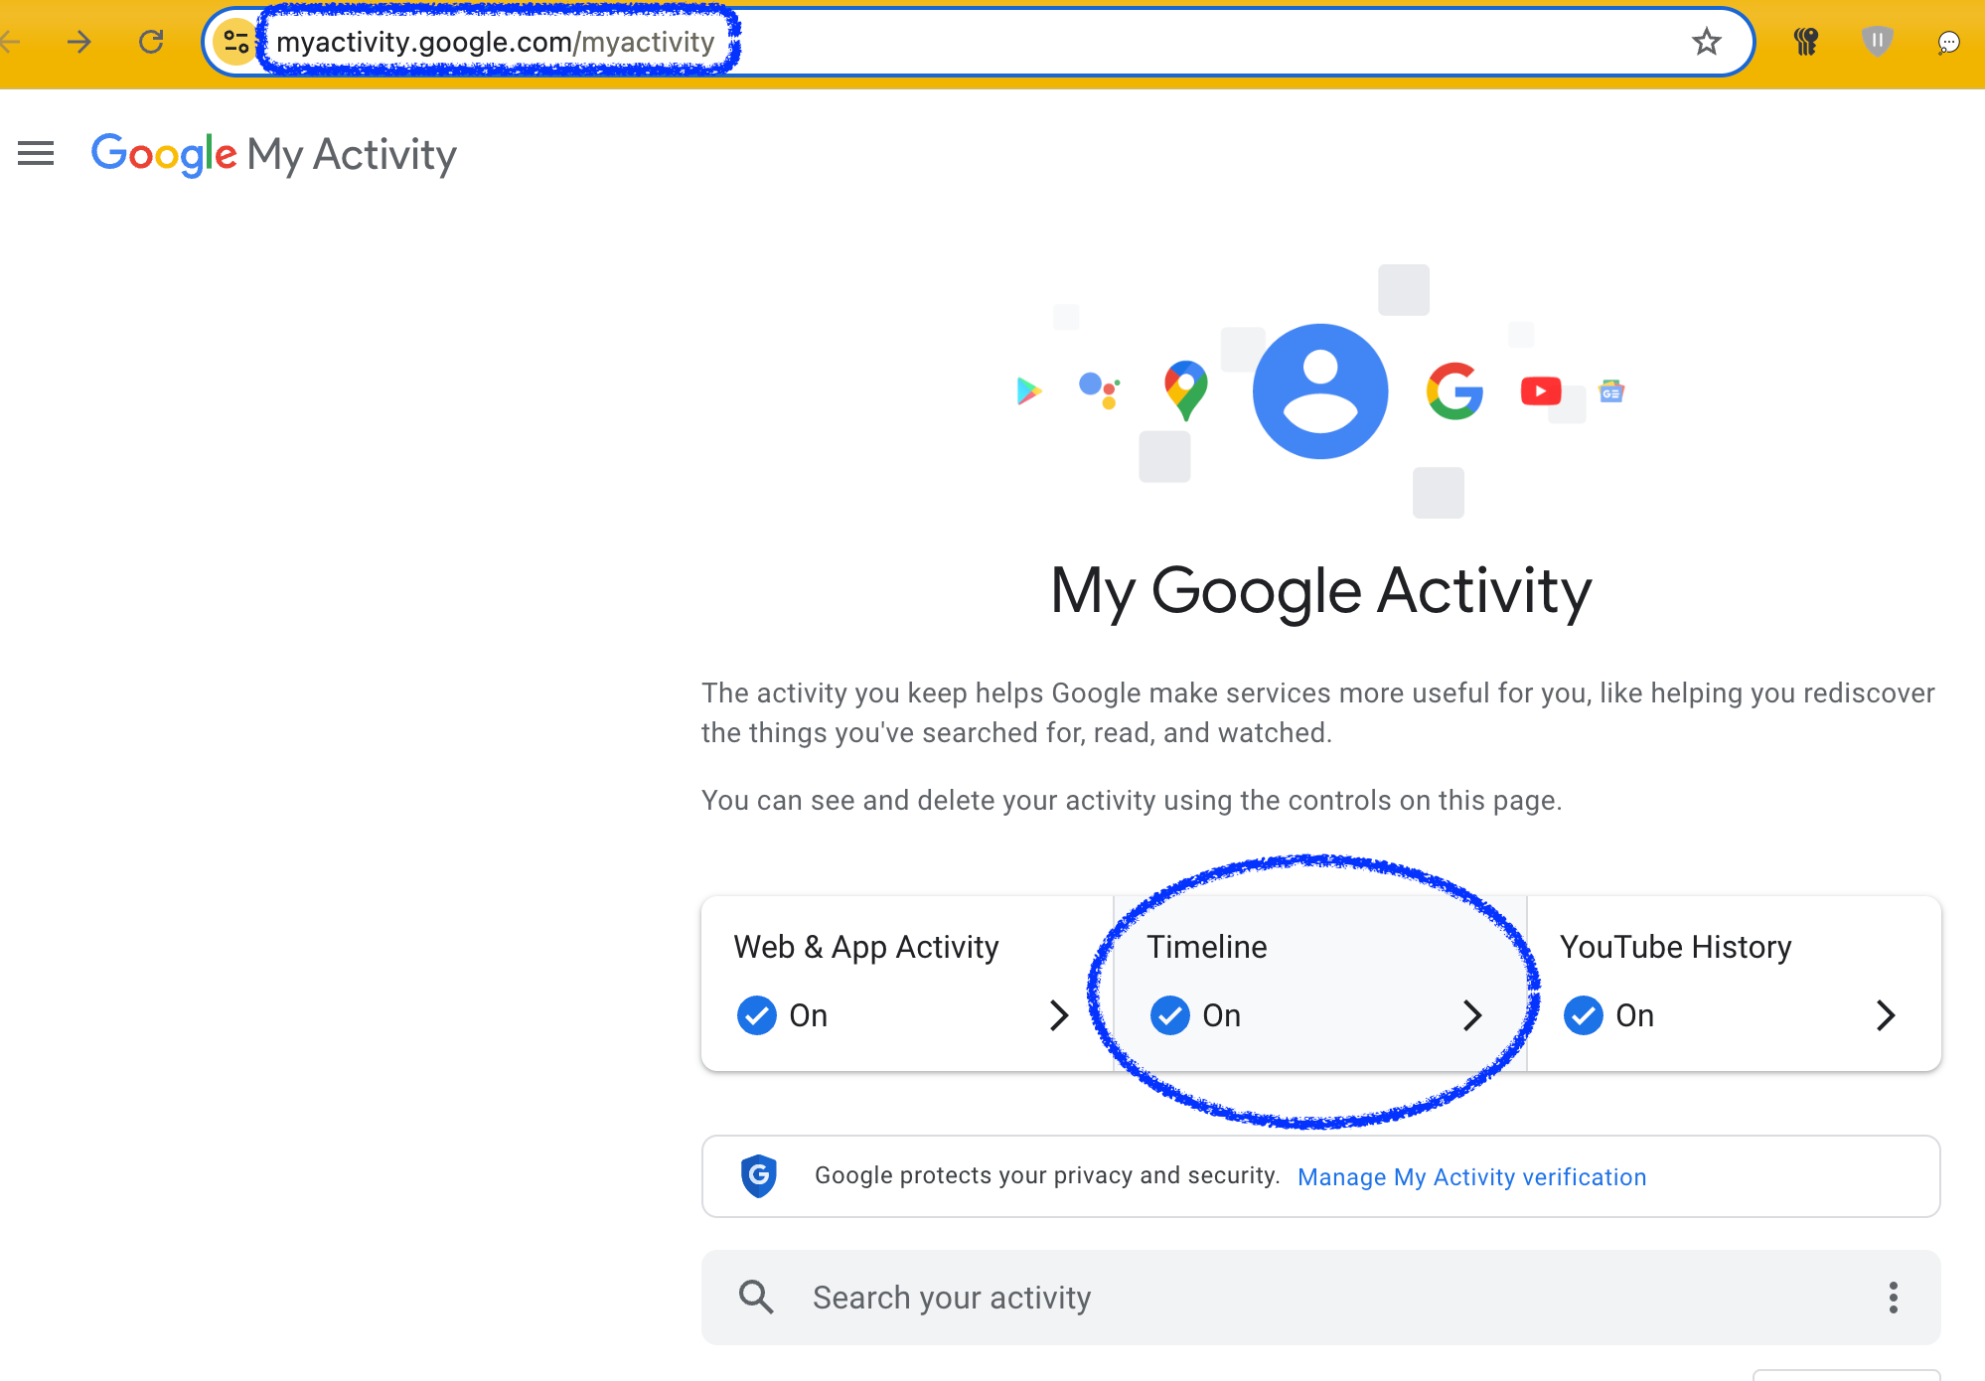Open site information tune icon
Screen dimensions: 1985x1381
point(236,42)
